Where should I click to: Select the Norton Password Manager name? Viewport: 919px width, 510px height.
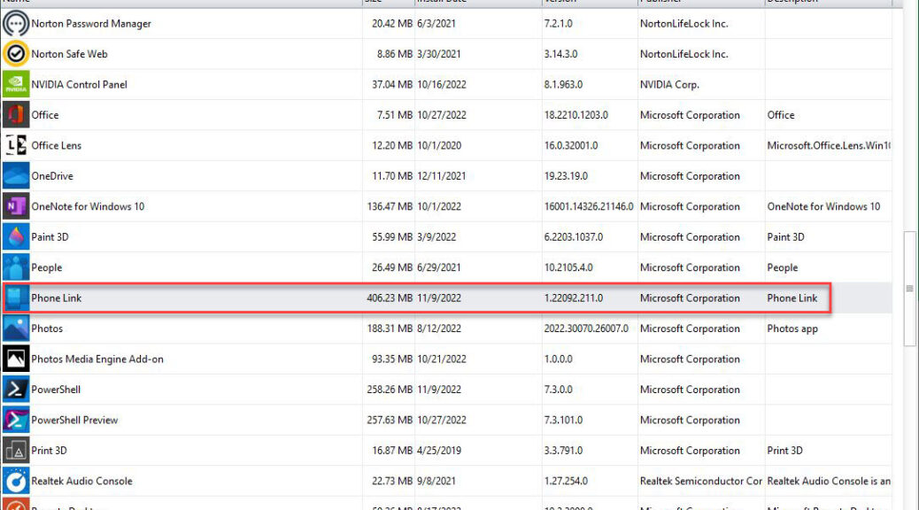pos(91,23)
